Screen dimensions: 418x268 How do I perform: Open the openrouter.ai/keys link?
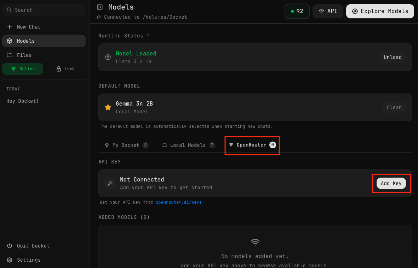pyautogui.click(x=179, y=202)
